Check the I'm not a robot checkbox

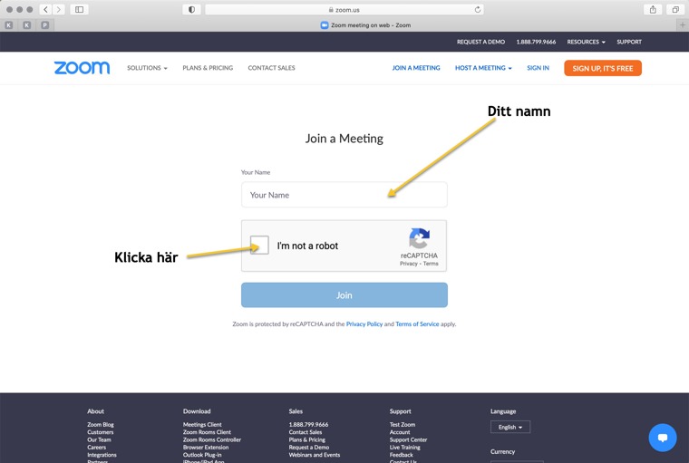(x=259, y=246)
